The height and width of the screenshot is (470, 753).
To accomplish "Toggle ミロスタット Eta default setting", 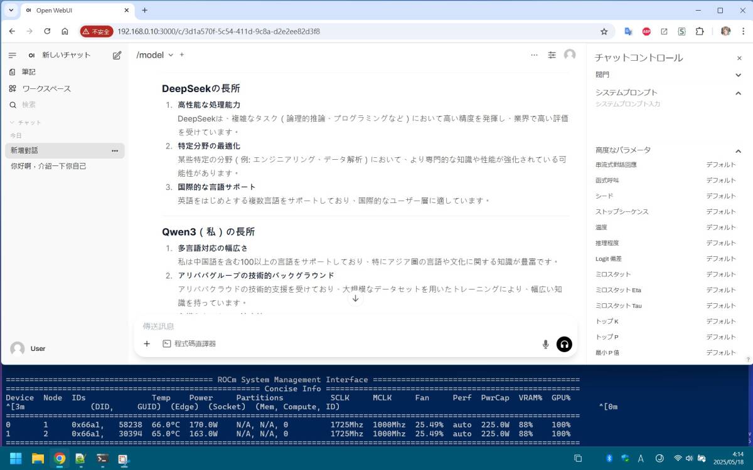I will pos(721,290).
